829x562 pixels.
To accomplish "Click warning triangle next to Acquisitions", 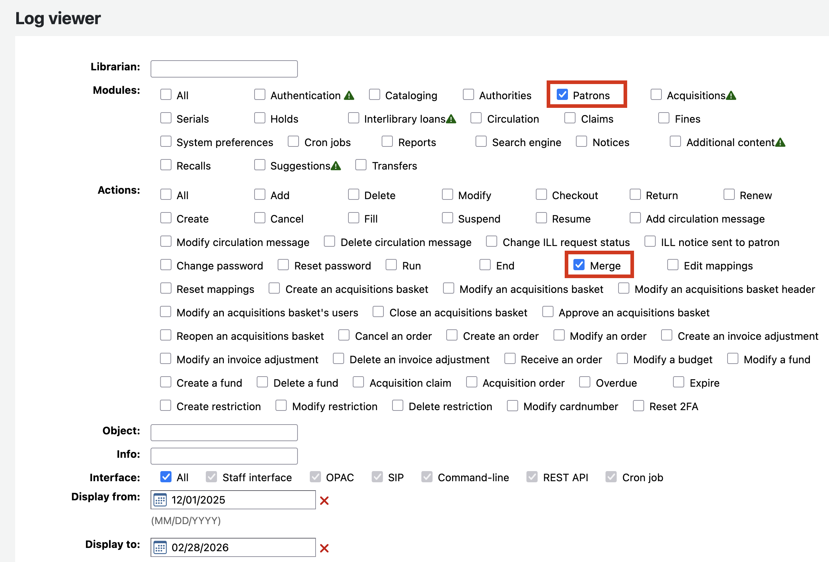I will point(731,96).
